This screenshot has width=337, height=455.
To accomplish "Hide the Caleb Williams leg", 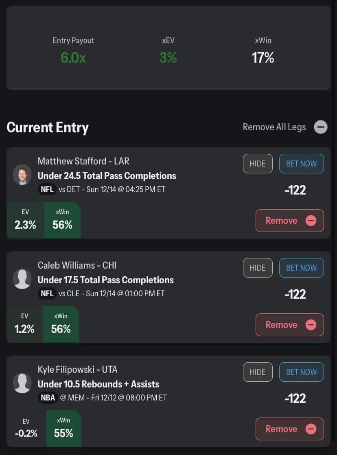I will 258,268.
